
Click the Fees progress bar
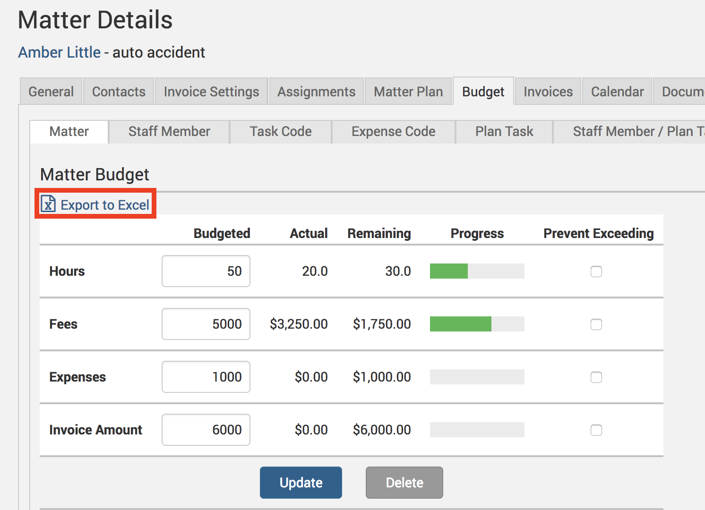click(477, 324)
